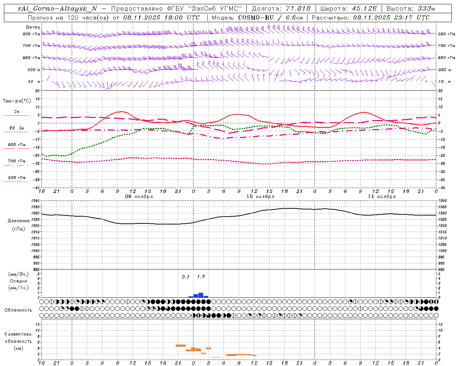Click the highest orange convective cloud bar near 21h
The image size is (457, 366).
(181, 346)
